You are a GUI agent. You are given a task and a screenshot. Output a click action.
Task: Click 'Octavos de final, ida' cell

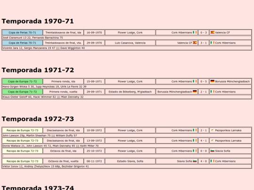[x=63, y=151]
